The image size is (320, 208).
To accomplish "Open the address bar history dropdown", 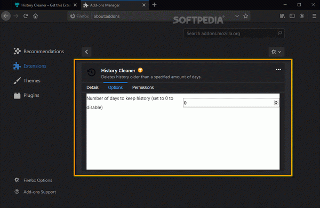I will pyautogui.click(x=237, y=16).
